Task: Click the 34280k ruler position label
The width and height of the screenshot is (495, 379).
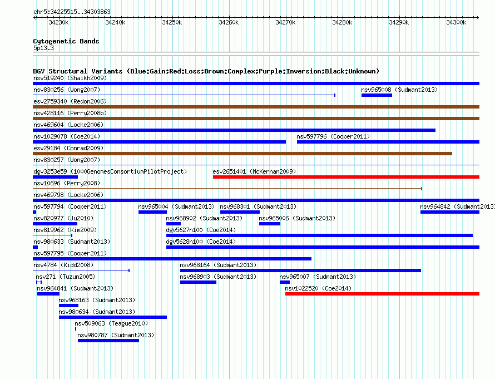Action: (x=342, y=22)
